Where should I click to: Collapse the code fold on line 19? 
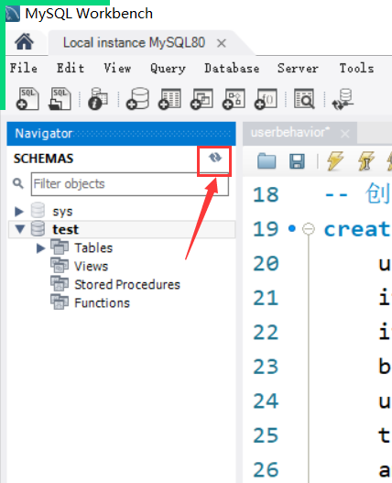point(309,229)
